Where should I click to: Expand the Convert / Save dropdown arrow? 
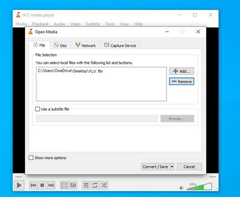[172, 167]
